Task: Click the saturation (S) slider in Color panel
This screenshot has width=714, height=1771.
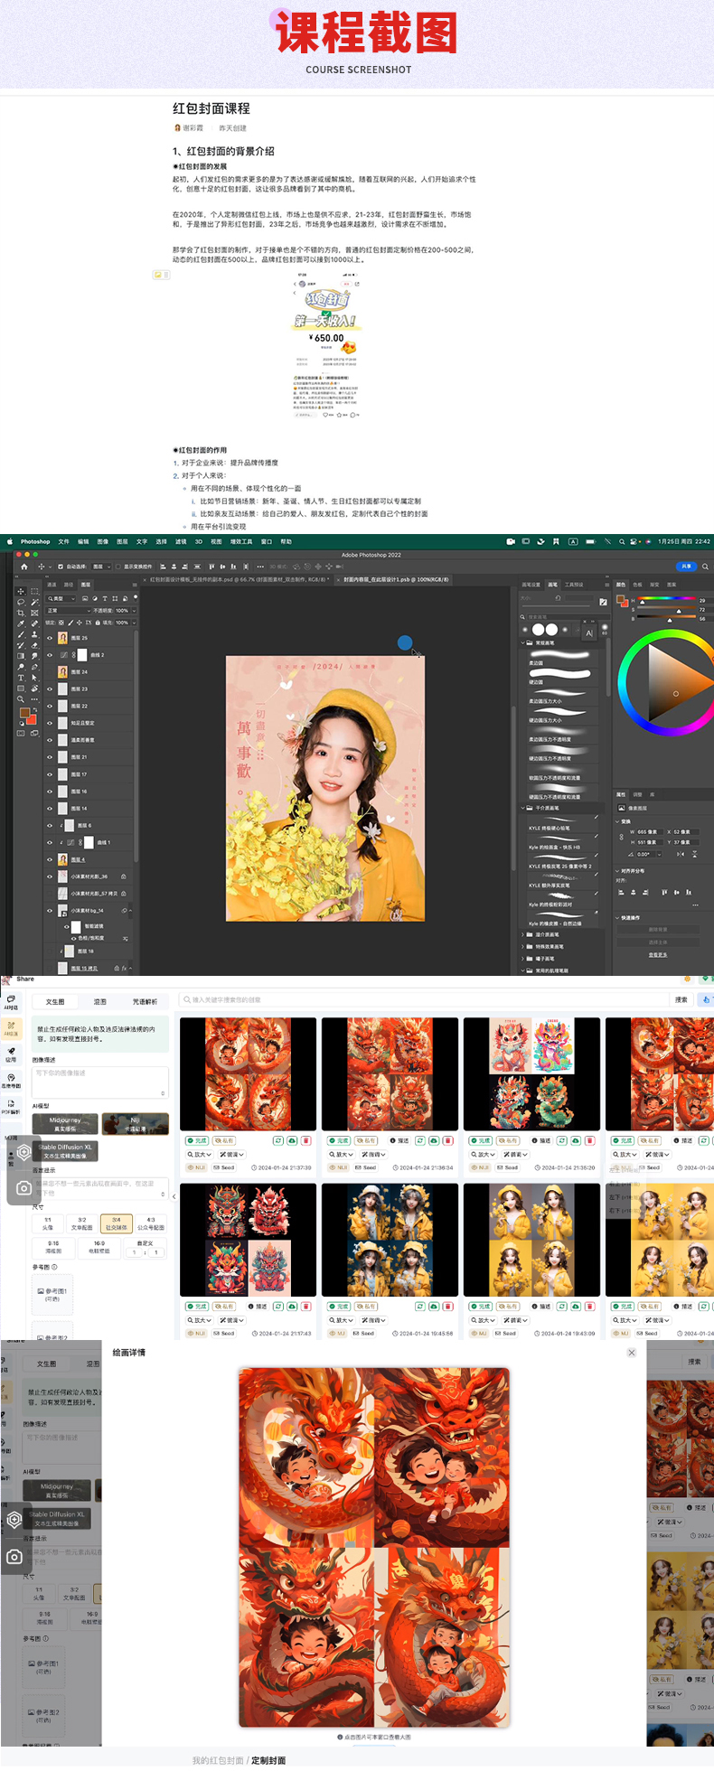Action: (667, 607)
